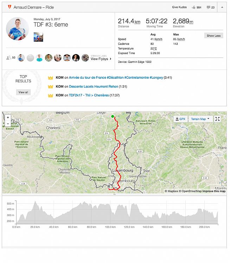Collapse the activity header arrow
Screen dimensions: 230x263
point(222,7)
